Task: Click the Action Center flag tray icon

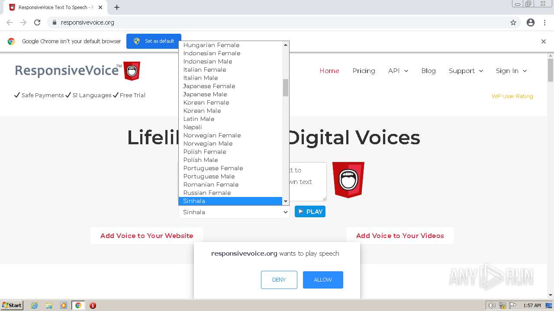Action: coord(513,305)
